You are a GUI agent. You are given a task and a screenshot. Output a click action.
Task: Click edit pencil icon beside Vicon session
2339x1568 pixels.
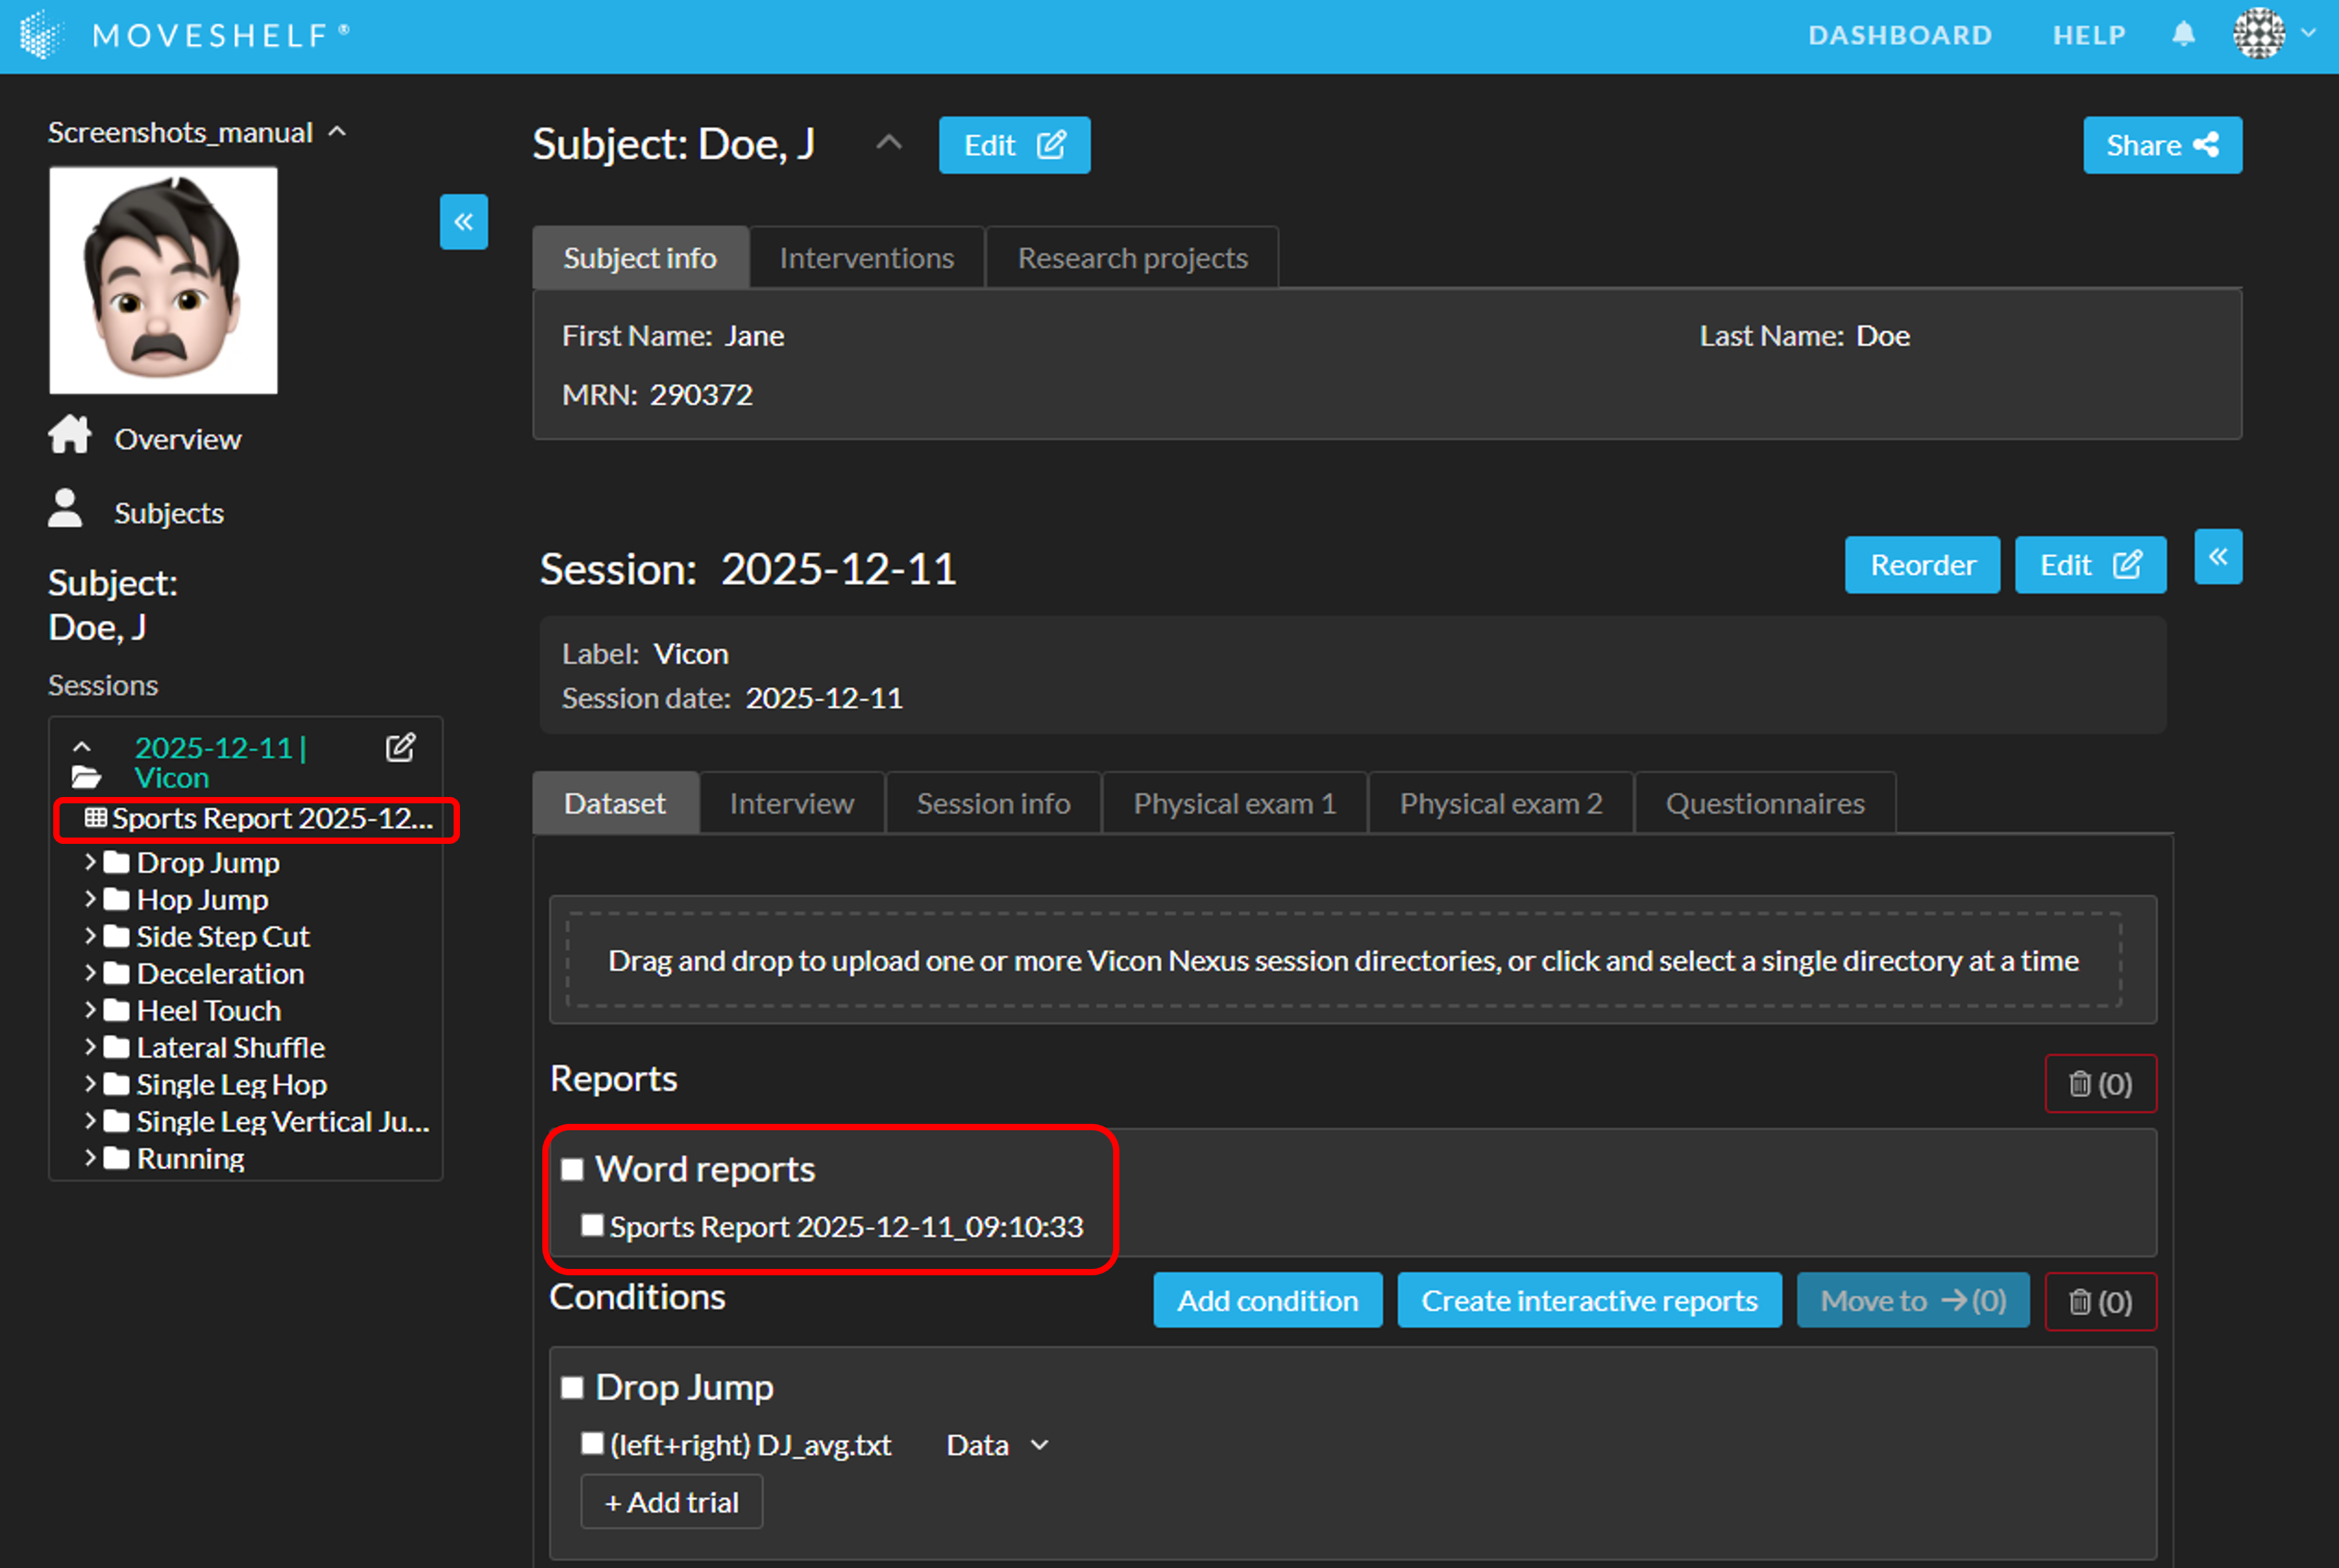pyautogui.click(x=400, y=748)
